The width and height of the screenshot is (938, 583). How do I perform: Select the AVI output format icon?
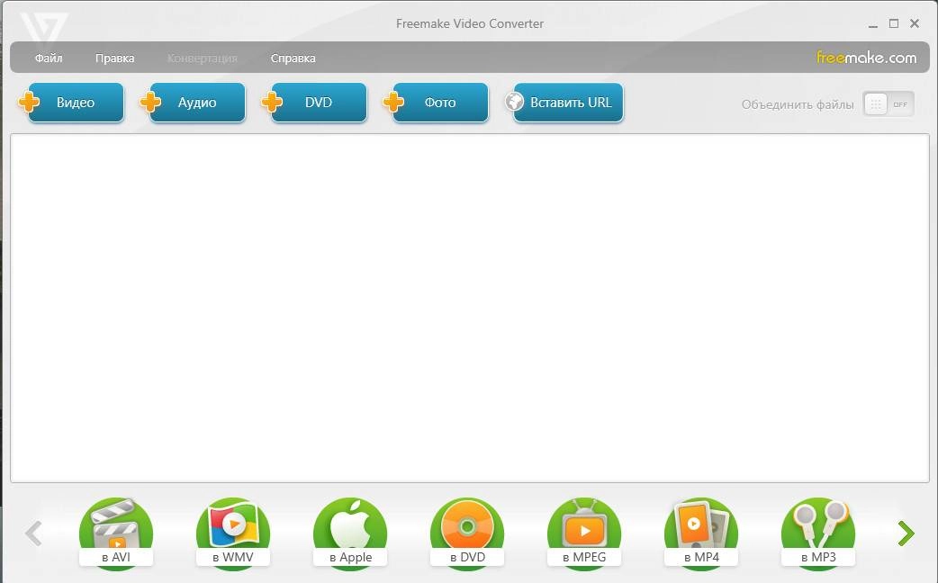coord(116,533)
